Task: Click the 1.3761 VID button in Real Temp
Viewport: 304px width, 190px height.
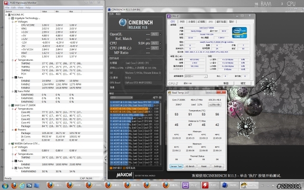Action: tap(215, 104)
